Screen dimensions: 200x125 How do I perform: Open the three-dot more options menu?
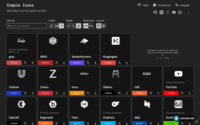point(188,12)
